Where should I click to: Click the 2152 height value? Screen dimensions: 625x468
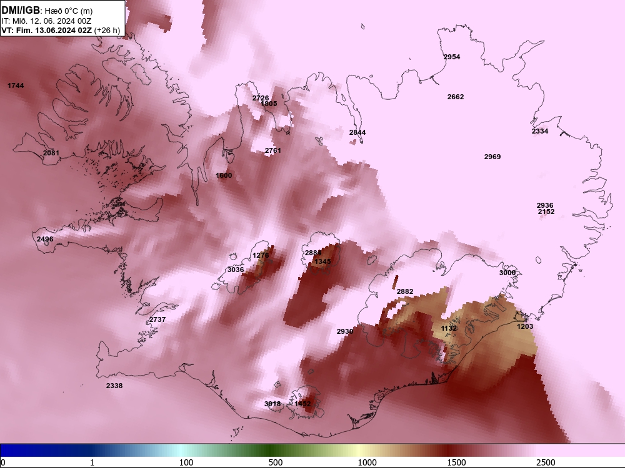(x=546, y=212)
